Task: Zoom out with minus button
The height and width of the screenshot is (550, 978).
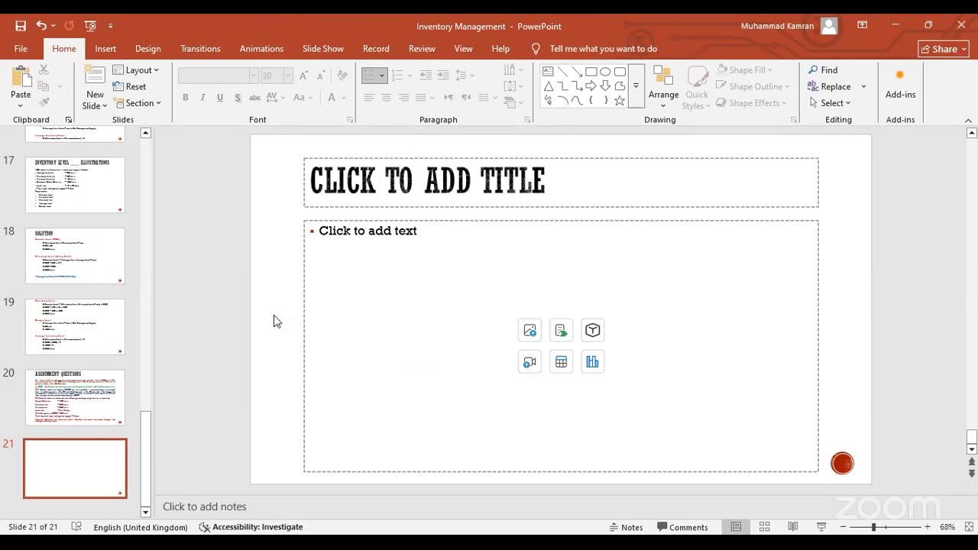Action: coord(842,527)
